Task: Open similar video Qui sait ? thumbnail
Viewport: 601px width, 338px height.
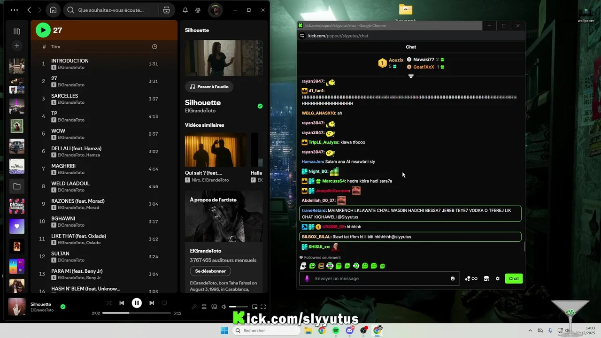Action: [x=216, y=150]
